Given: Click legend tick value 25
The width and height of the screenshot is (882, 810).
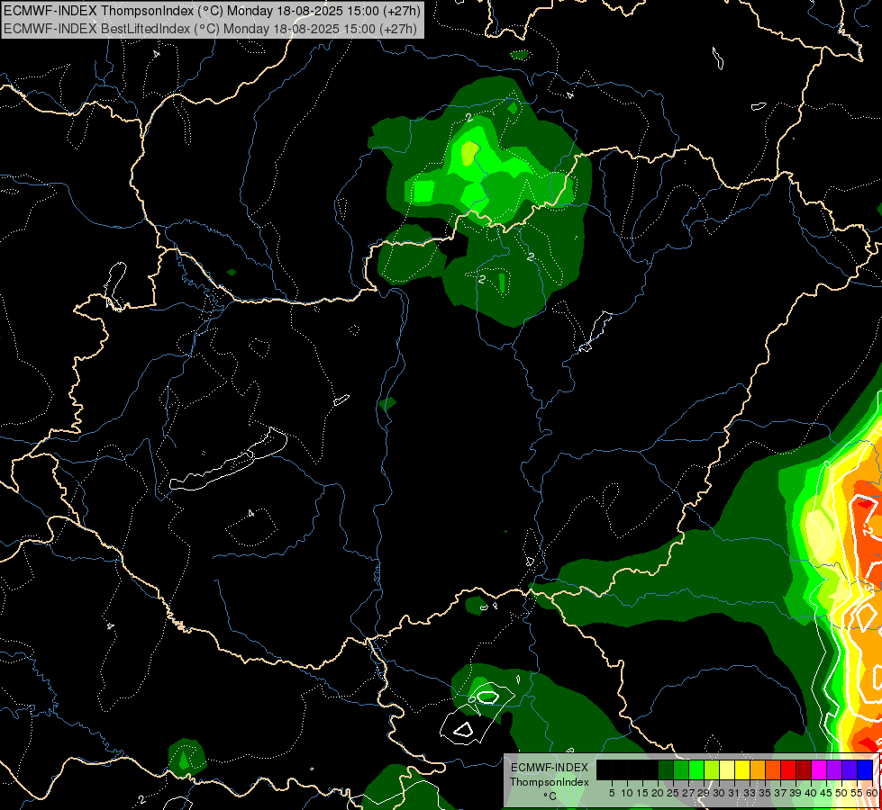Looking at the screenshot, I should pyautogui.click(x=673, y=793).
